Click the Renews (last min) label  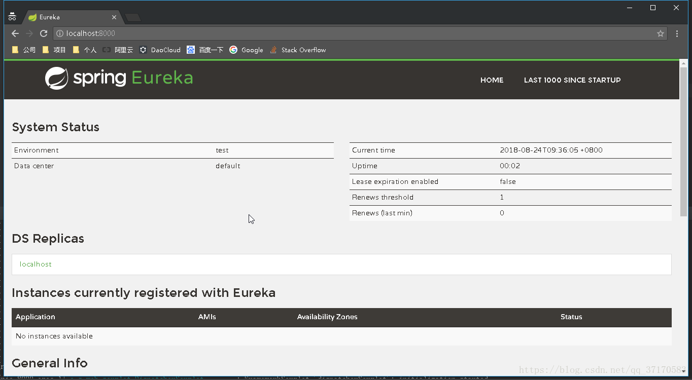(x=382, y=213)
